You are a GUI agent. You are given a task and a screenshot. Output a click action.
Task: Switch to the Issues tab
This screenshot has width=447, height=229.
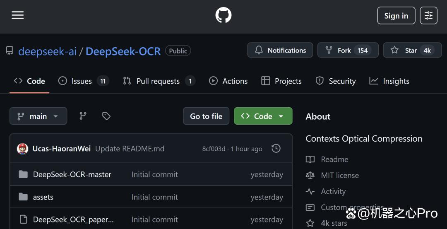pyautogui.click(x=83, y=81)
